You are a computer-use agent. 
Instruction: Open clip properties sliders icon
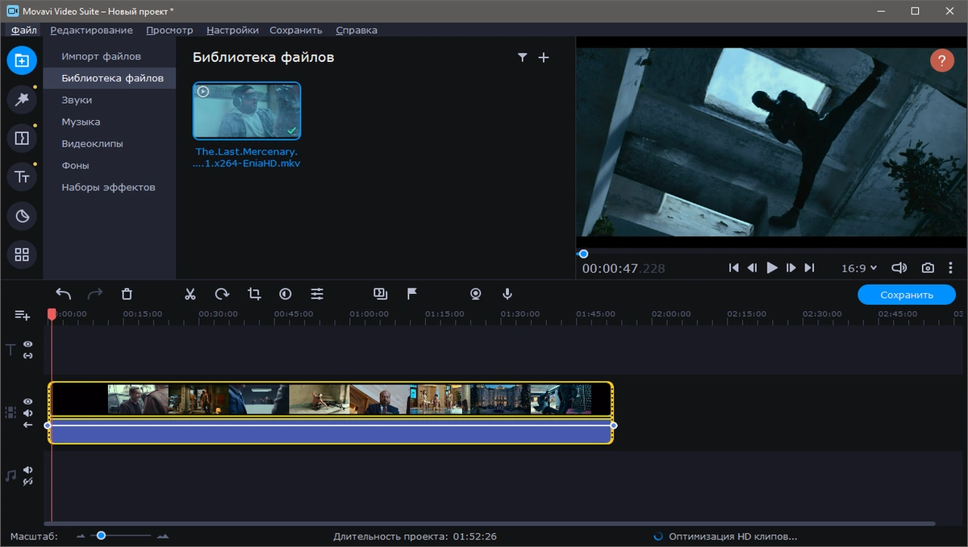(317, 294)
